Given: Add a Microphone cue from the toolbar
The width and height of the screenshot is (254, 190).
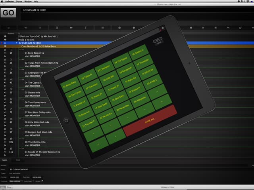Looking at the screenshot, I should click(40, 28).
